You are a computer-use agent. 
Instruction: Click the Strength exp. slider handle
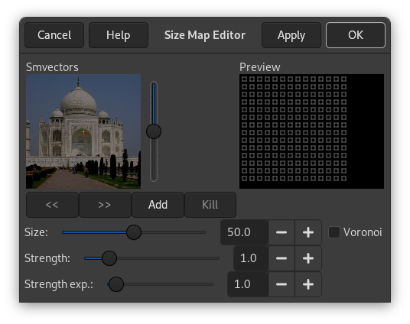point(116,284)
